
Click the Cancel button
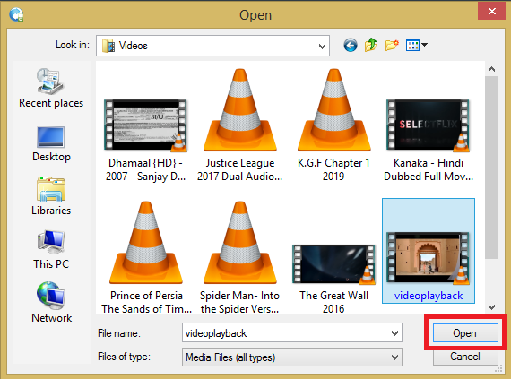(465, 357)
